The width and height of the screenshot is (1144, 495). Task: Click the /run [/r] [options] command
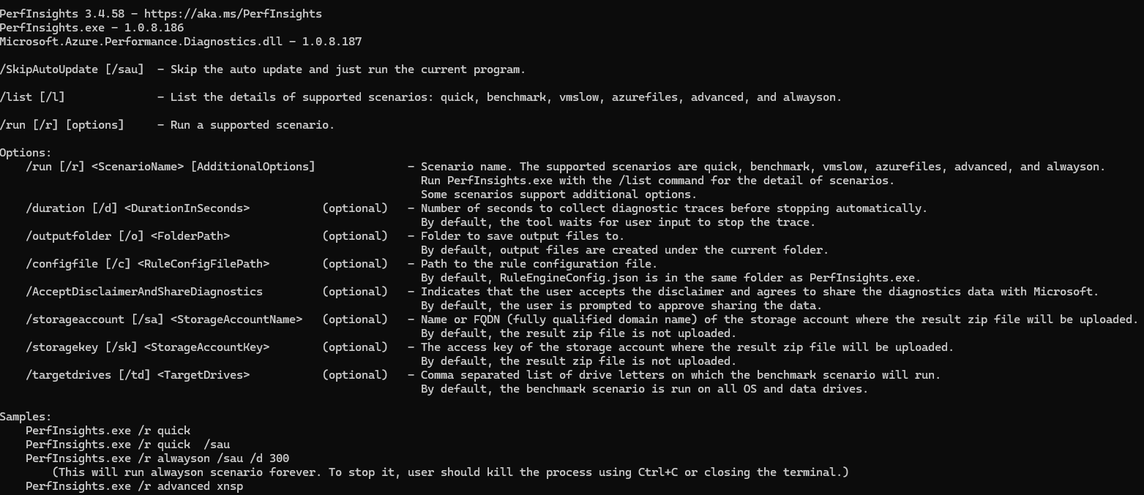[62, 125]
